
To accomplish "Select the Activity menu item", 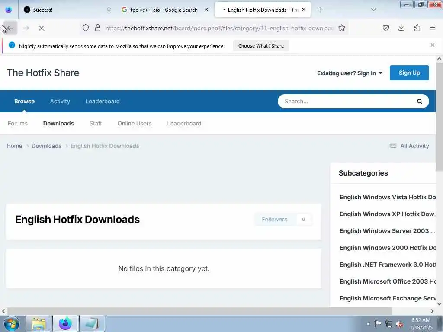I will [x=60, y=101].
